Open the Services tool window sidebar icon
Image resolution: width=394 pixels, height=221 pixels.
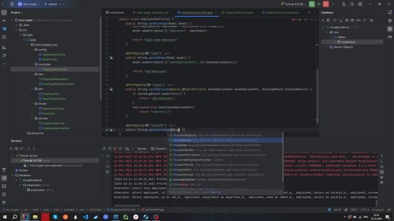(4, 178)
